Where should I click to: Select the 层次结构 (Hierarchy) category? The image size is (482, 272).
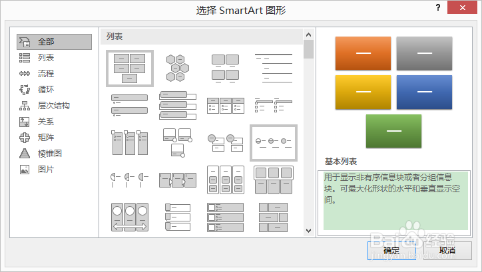pyautogui.click(x=54, y=106)
